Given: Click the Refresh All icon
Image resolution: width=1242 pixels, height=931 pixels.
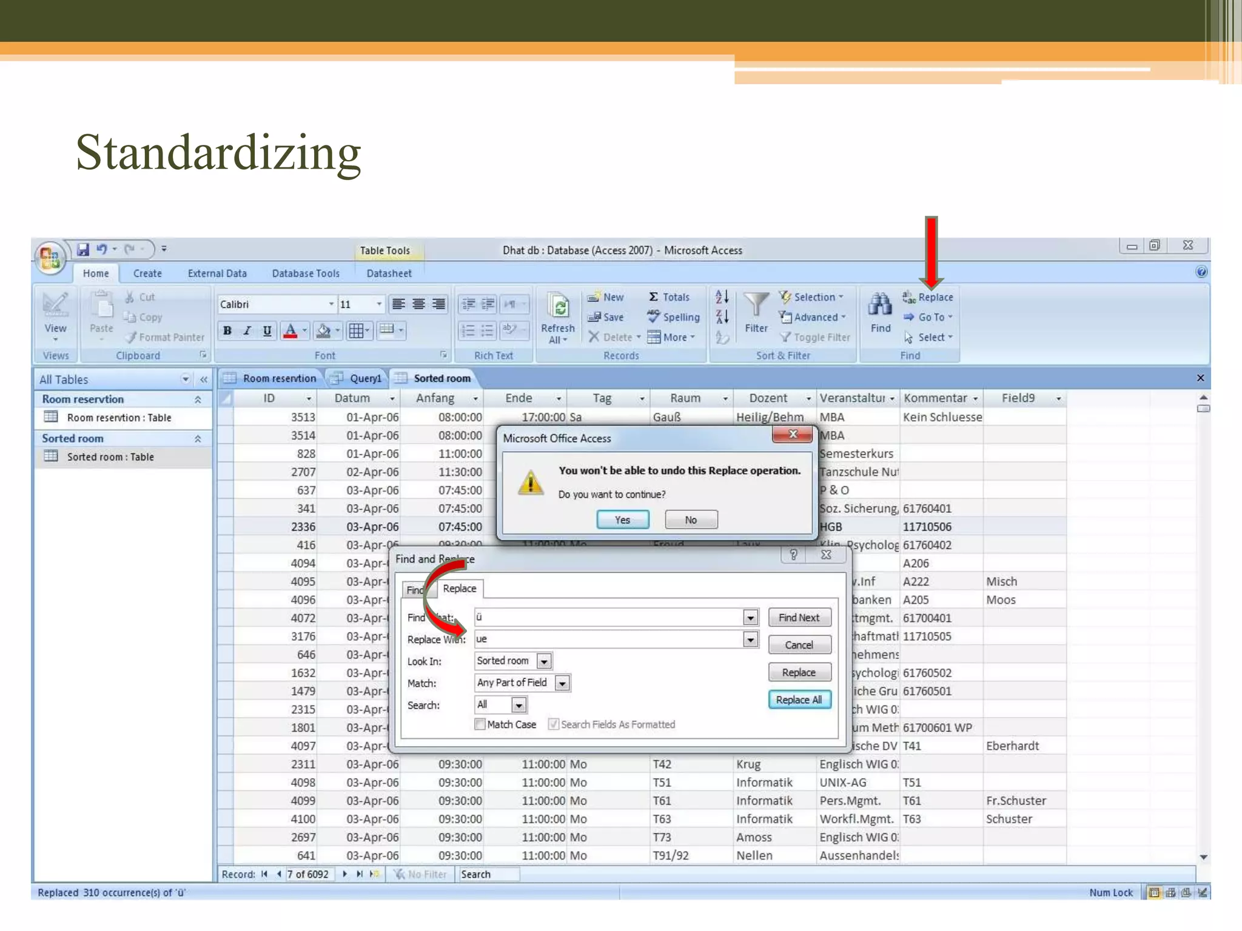Looking at the screenshot, I should coord(558,307).
